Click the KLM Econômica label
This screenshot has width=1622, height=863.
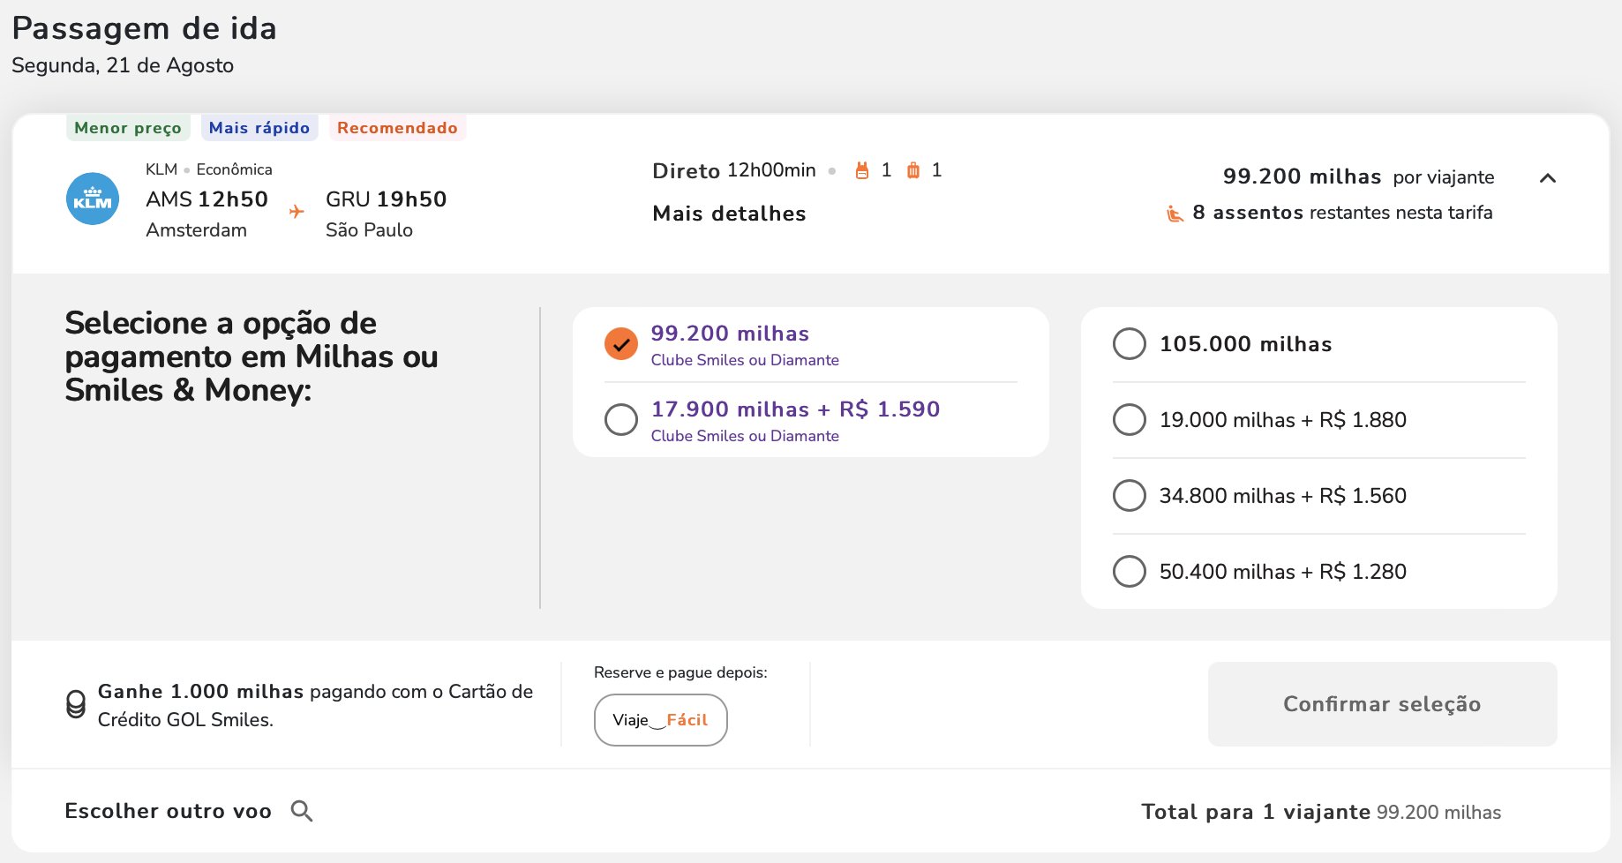pos(209,169)
